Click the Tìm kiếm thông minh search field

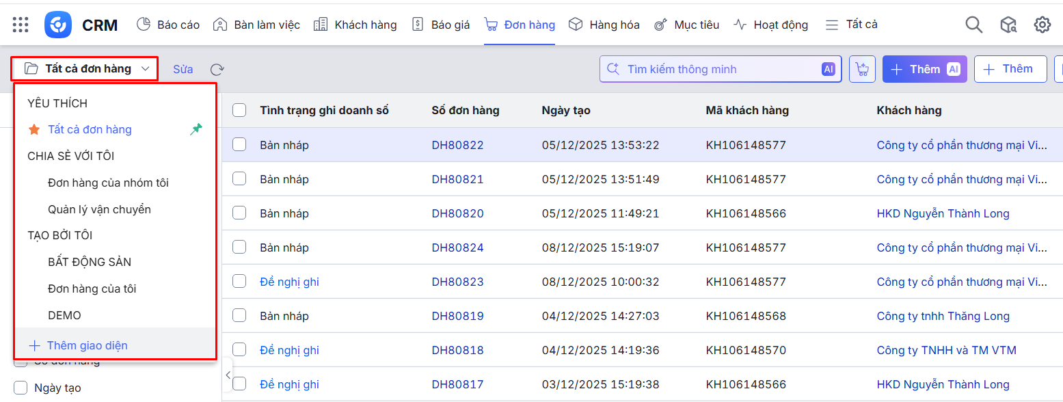(718, 69)
